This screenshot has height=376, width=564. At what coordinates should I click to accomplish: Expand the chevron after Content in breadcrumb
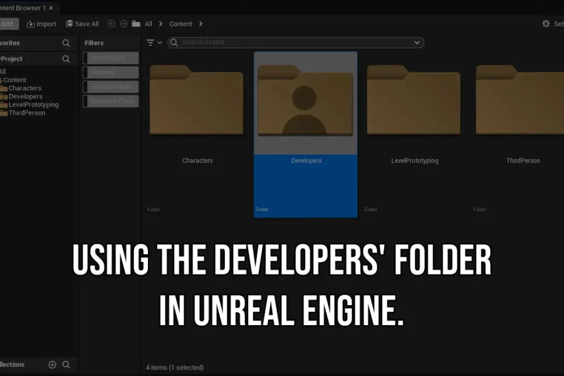click(201, 24)
